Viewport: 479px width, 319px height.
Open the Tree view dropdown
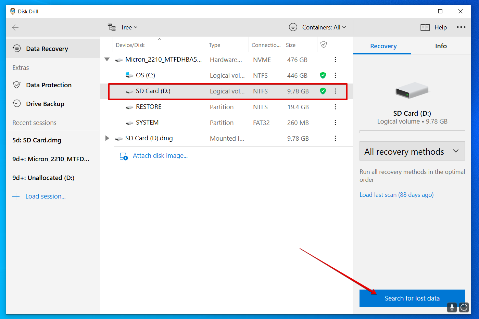129,27
